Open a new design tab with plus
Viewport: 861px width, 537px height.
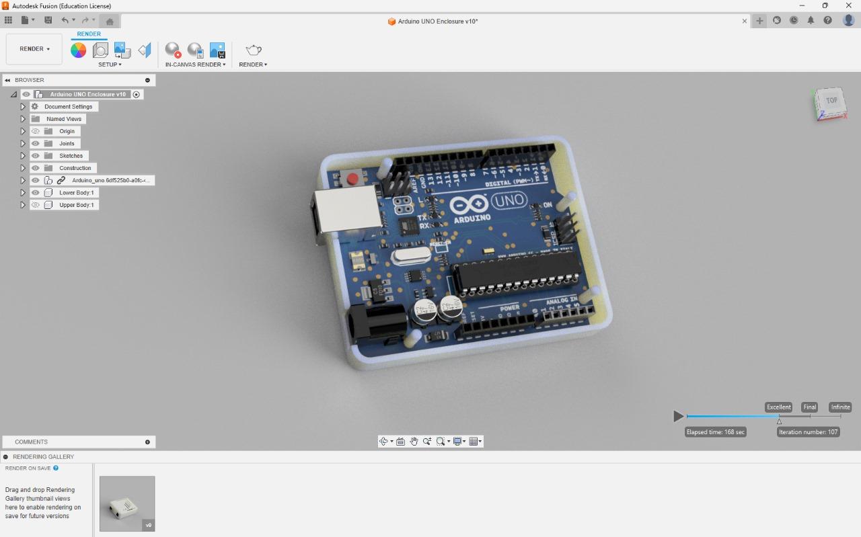(x=759, y=21)
